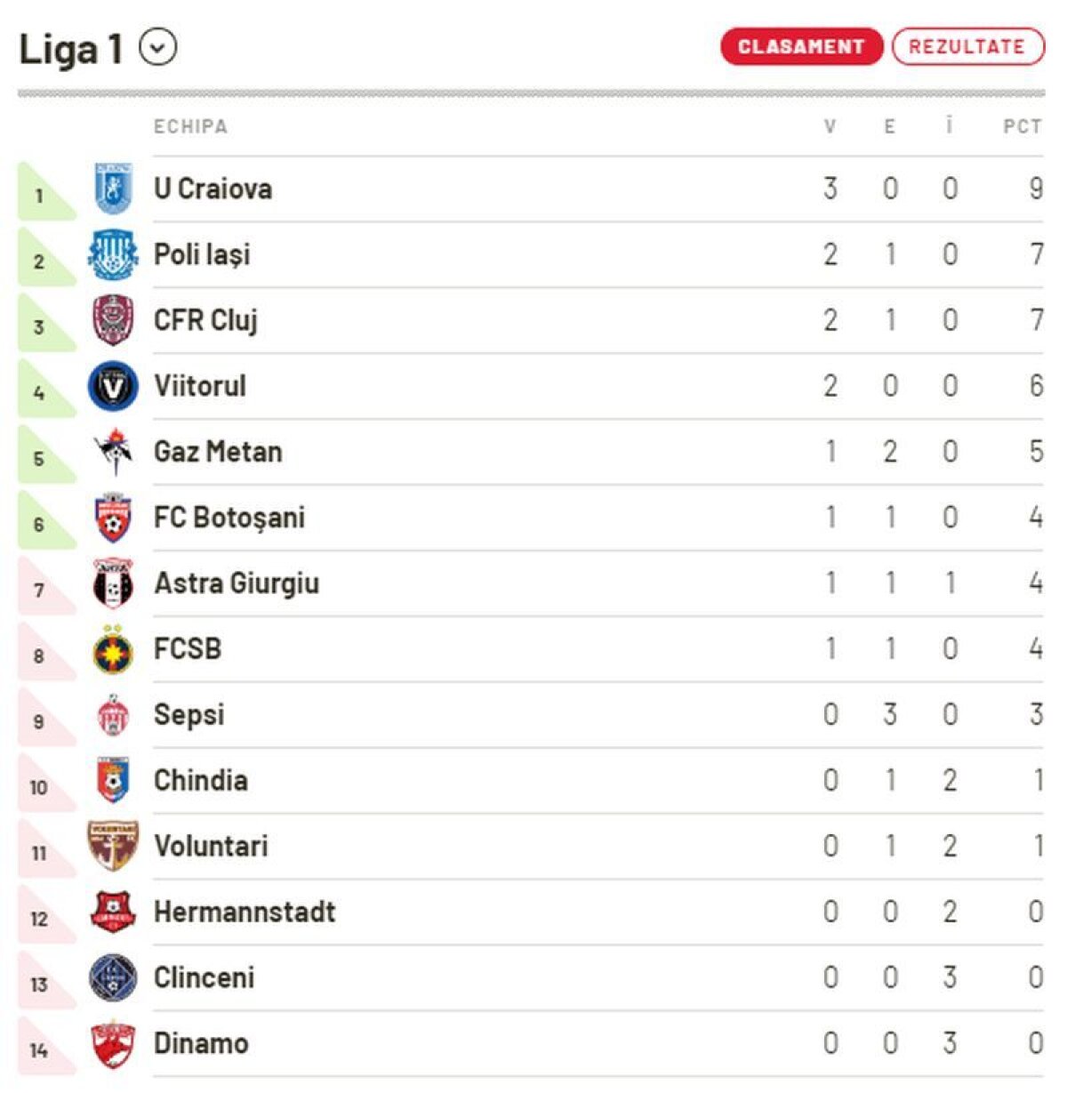Open the FC Botoșani team link
Screen dimensions: 1067x1093
click(229, 518)
